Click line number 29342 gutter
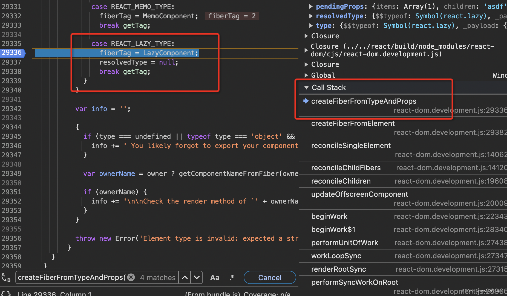The image size is (507, 296). pos(11,109)
